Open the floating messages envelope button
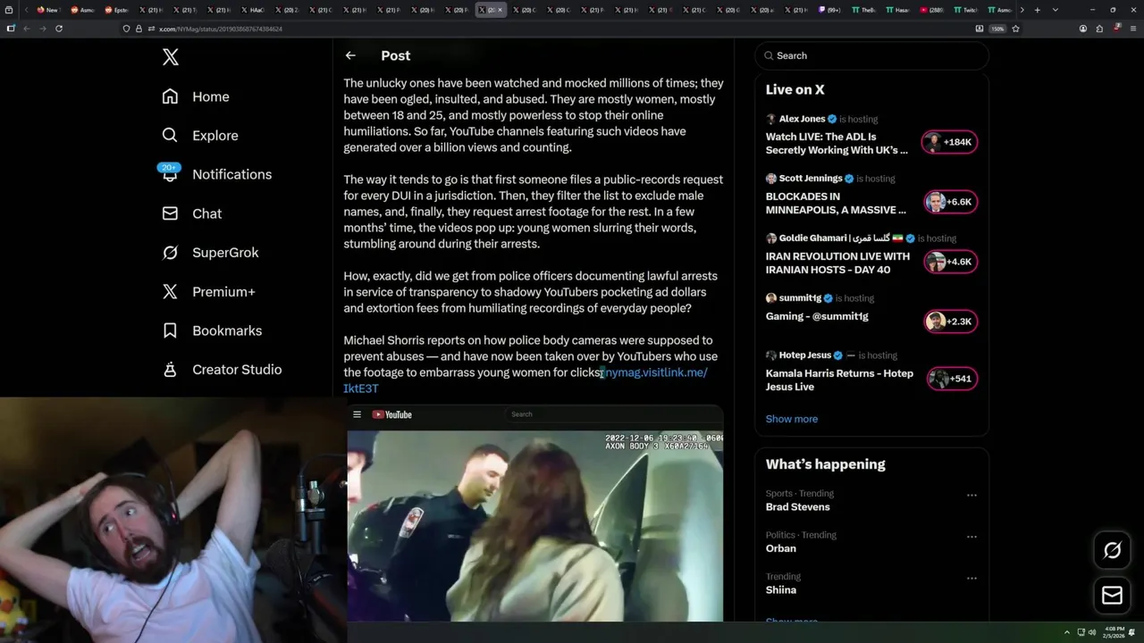 1112,596
